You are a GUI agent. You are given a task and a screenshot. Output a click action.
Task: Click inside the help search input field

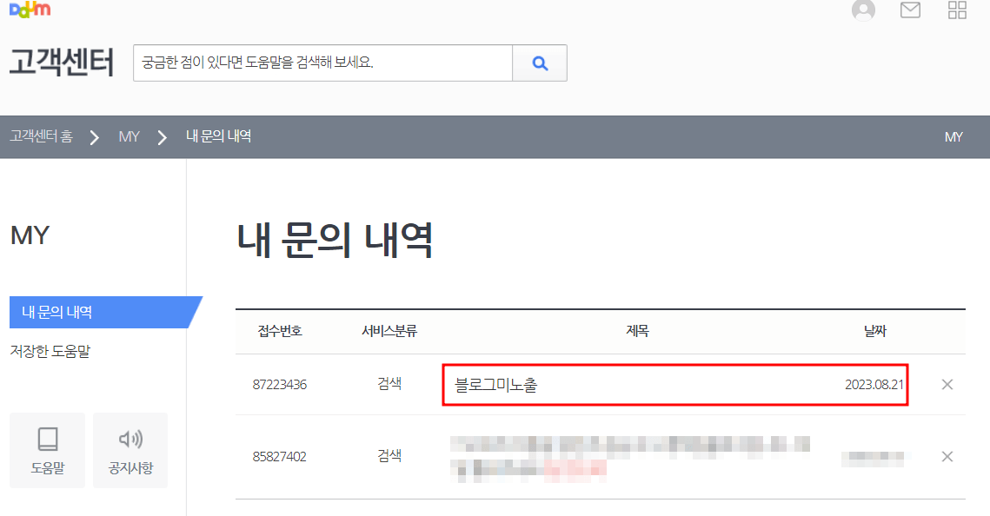pyautogui.click(x=322, y=63)
